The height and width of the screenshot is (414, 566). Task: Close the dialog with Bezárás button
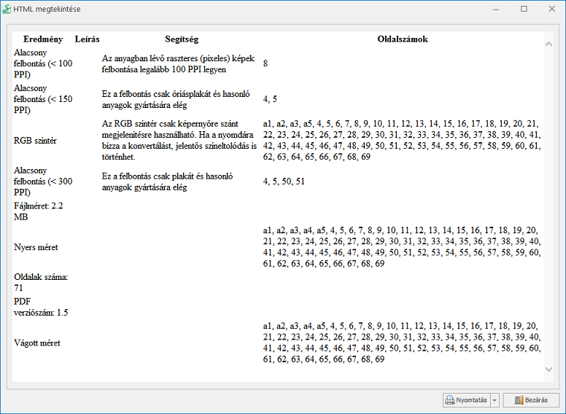click(x=531, y=400)
